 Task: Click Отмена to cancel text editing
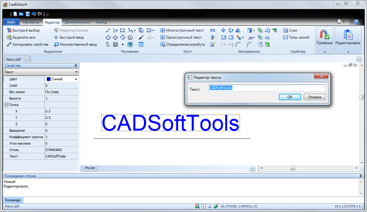(x=314, y=97)
